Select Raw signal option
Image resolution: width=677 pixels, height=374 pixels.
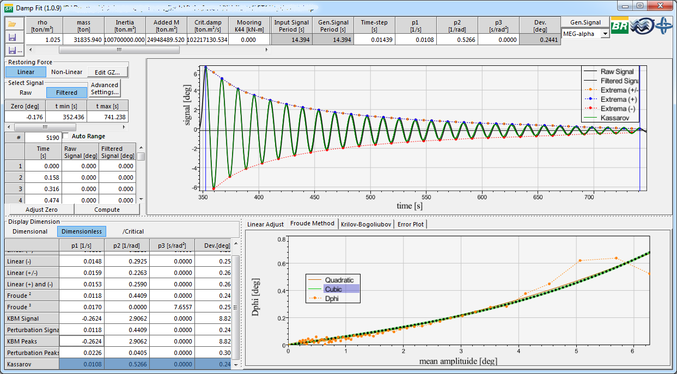(x=26, y=93)
